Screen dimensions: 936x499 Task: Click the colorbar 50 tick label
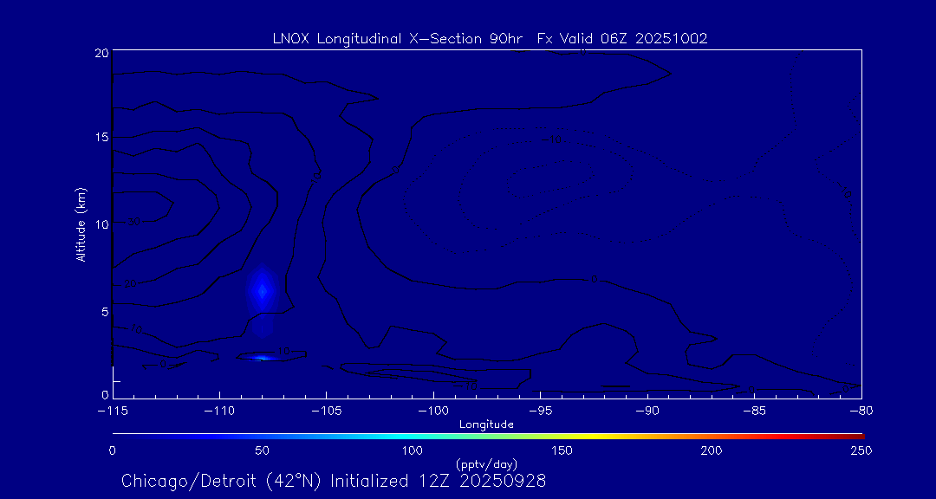click(262, 450)
